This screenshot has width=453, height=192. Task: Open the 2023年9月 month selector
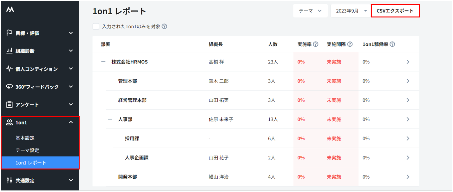351,11
